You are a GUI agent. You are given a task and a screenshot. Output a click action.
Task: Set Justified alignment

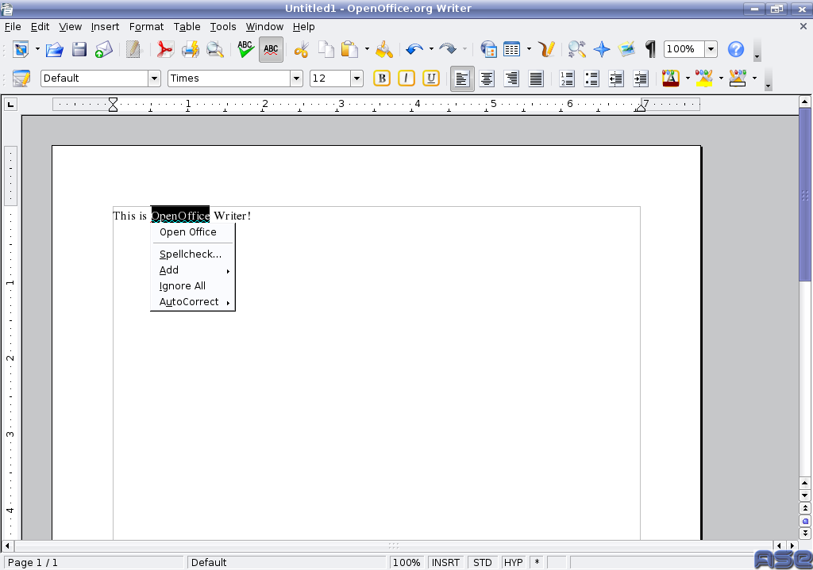pos(536,78)
